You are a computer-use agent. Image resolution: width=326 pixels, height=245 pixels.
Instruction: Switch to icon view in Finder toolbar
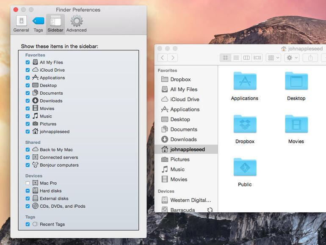(x=226, y=58)
